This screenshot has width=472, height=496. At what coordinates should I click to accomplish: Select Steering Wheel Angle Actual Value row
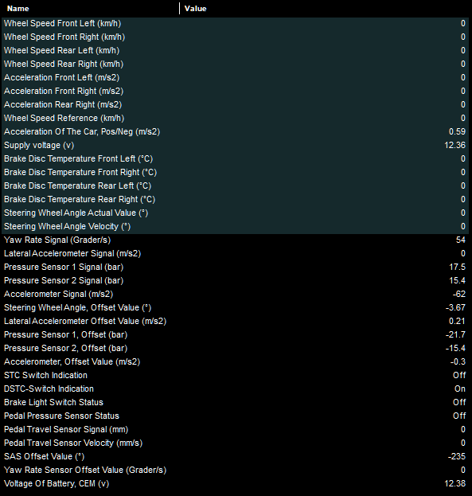[x=236, y=213]
